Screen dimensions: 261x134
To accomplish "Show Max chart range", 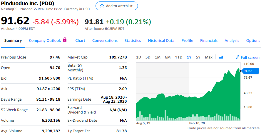I will tap(209, 57).
